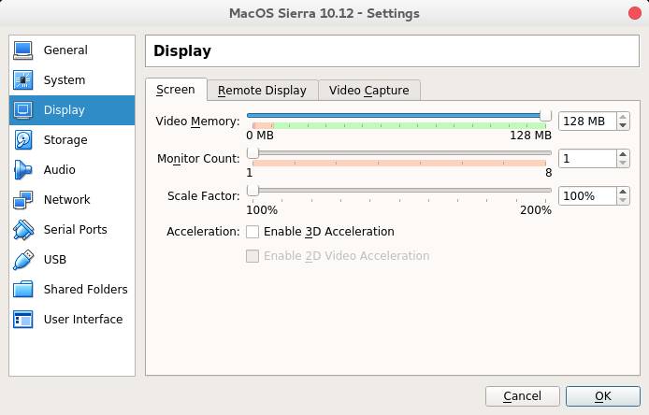The width and height of the screenshot is (649, 415).
Task: Click the Cancel button
Action: coord(522,396)
